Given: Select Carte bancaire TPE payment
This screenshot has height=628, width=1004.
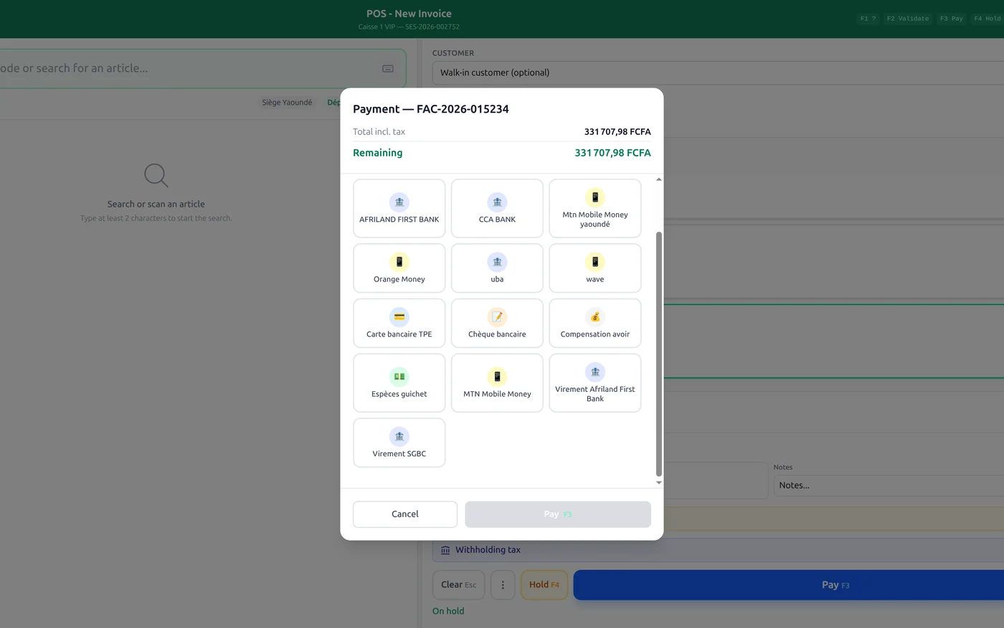Looking at the screenshot, I should (x=399, y=323).
